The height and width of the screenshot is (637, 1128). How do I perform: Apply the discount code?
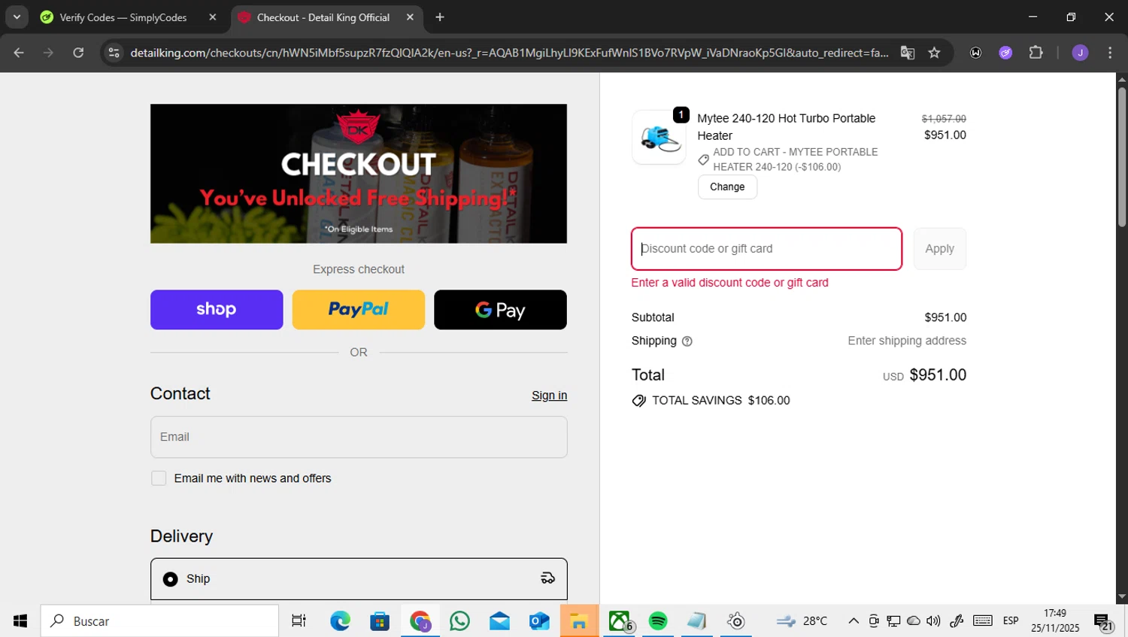point(939,249)
